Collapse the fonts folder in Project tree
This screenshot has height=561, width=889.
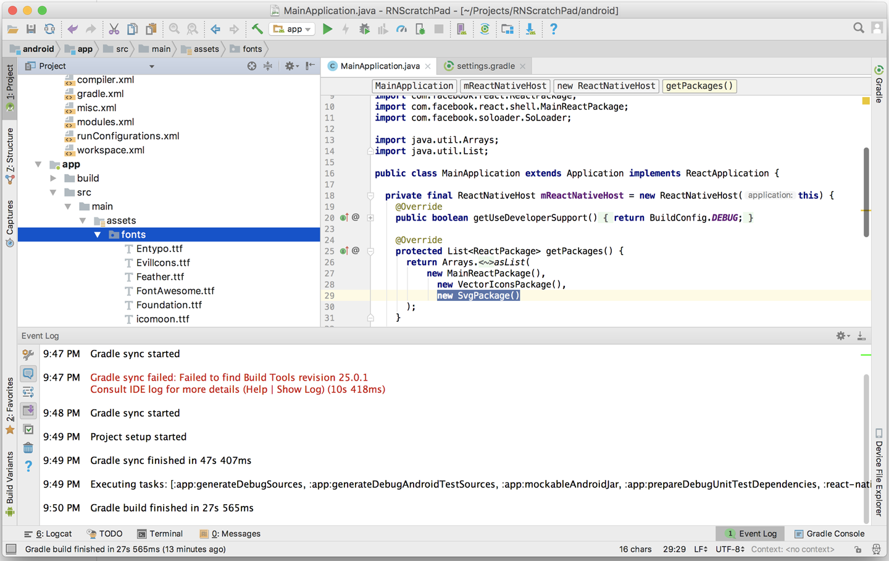coord(98,234)
